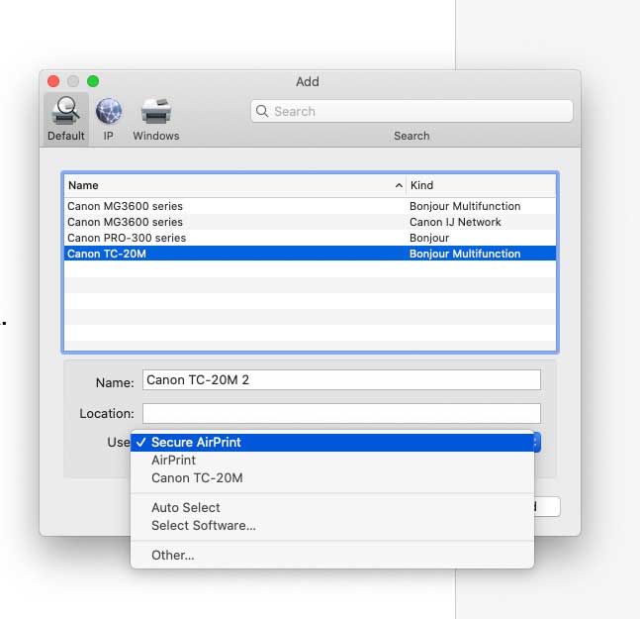Click the Name field with Canon TC-20M 2

341,380
